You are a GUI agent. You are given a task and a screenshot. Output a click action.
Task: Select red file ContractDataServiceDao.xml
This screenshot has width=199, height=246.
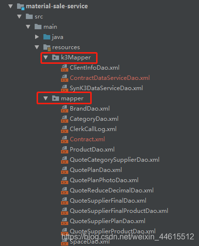(x=110, y=78)
